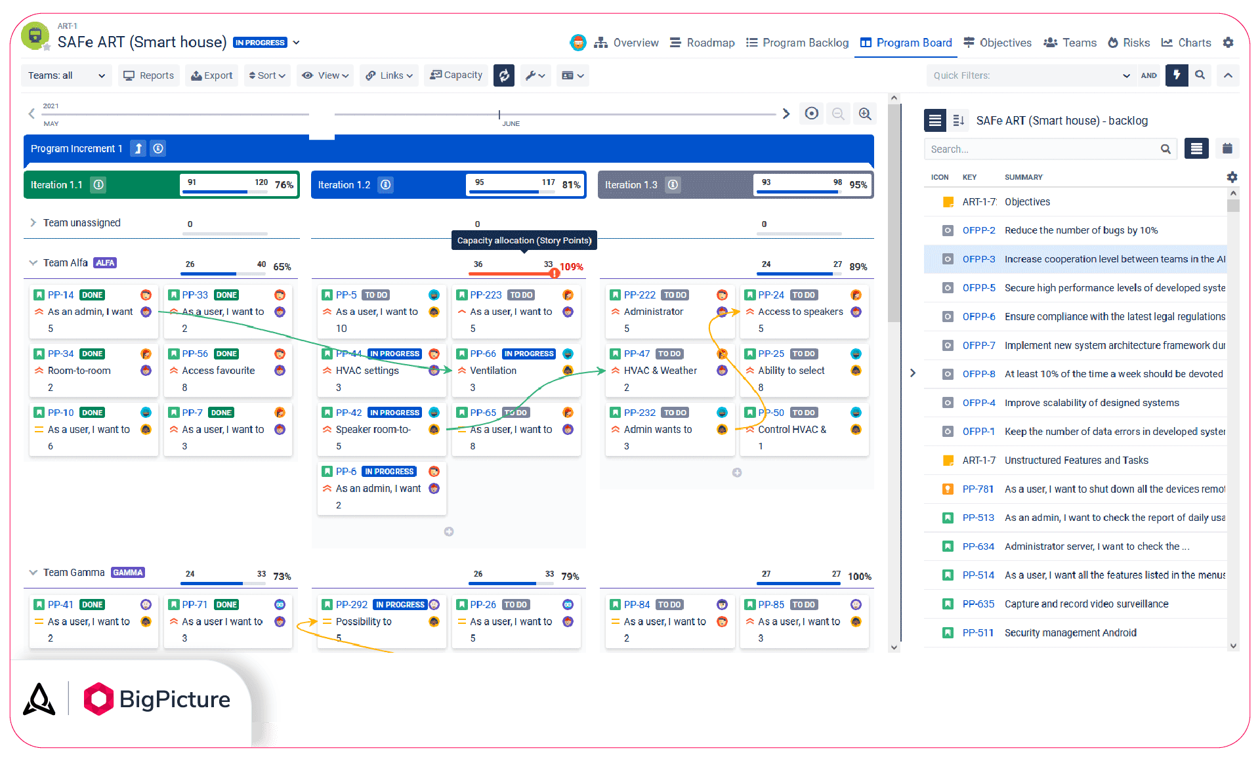Open the card layout dropdown
The image size is (1260, 761).
pos(572,75)
